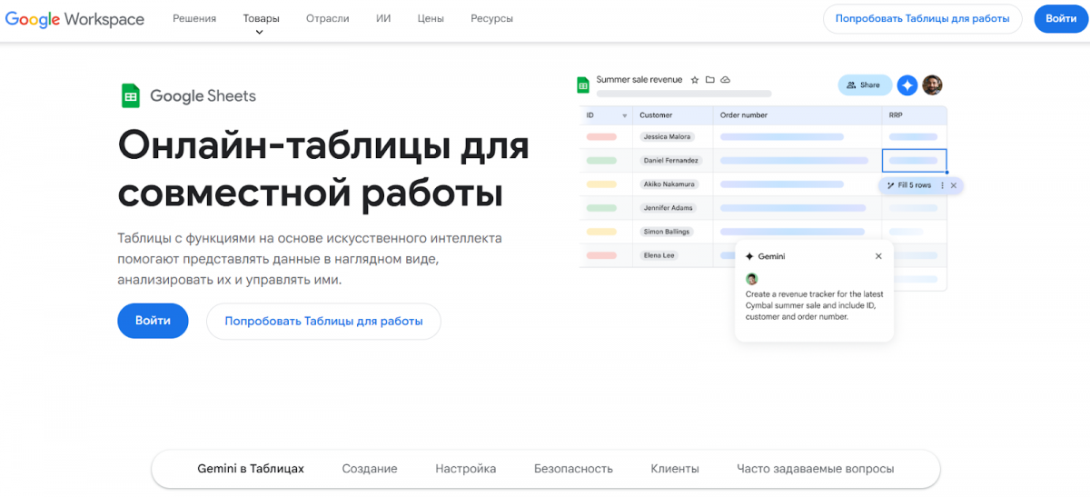Select the Часто задаваемые вопросы tab
Image resolution: width=1090 pixels, height=497 pixels.
(x=815, y=469)
